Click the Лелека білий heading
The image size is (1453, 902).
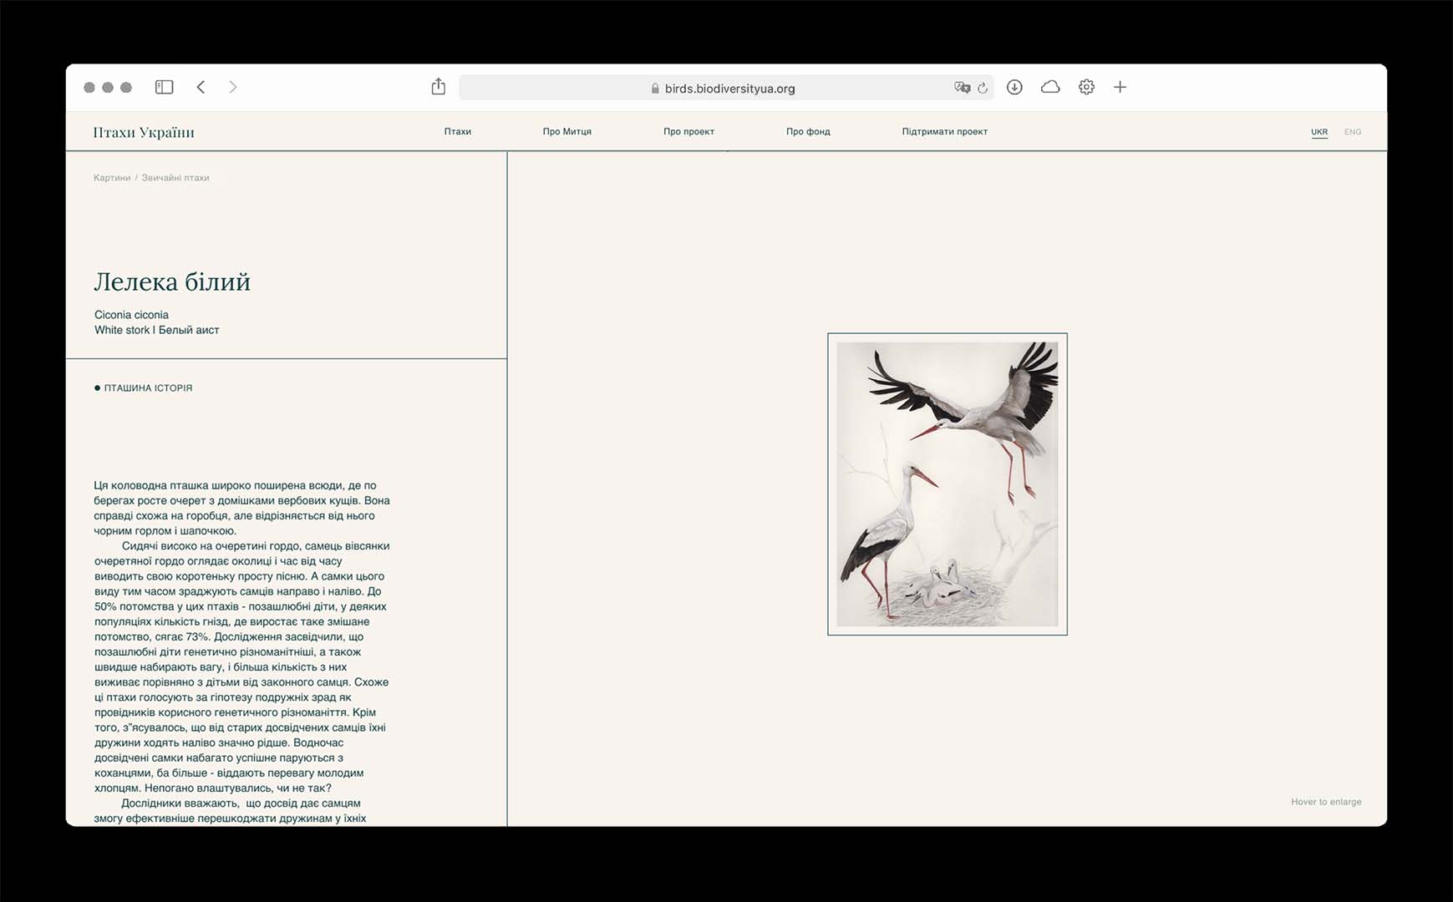click(172, 281)
